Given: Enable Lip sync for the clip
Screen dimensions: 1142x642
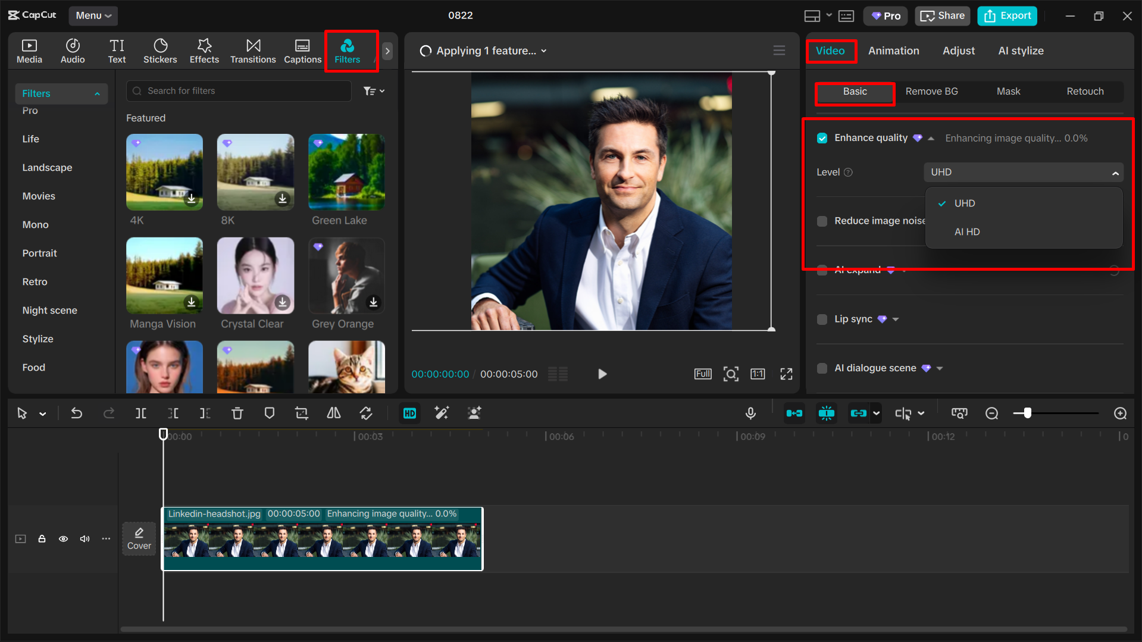Looking at the screenshot, I should pyautogui.click(x=822, y=319).
